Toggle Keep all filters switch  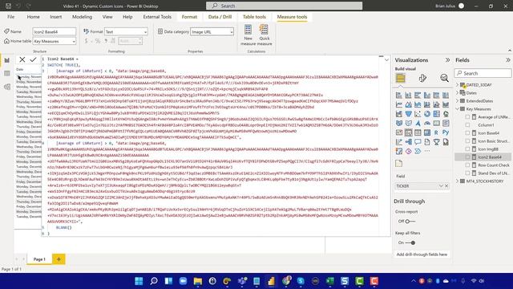click(x=410, y=242)
